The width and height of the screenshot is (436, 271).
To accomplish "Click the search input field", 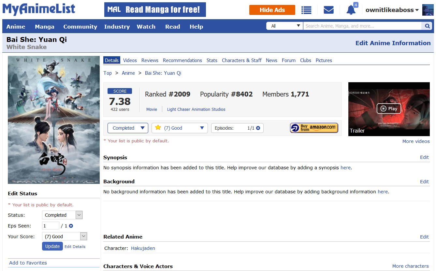I will point(362,26).
